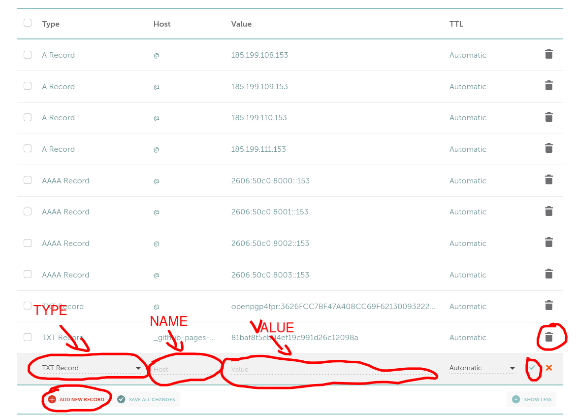This screenshot has width=576, height=417.
Task: Delete the A Record with value 185.199.108.153
Action: (x=548, y=54)
